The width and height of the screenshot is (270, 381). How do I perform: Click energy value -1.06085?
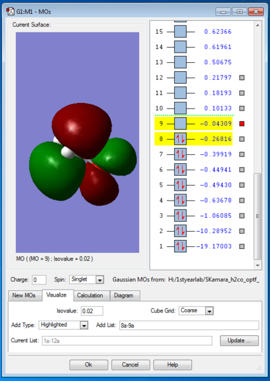point(216,215)
